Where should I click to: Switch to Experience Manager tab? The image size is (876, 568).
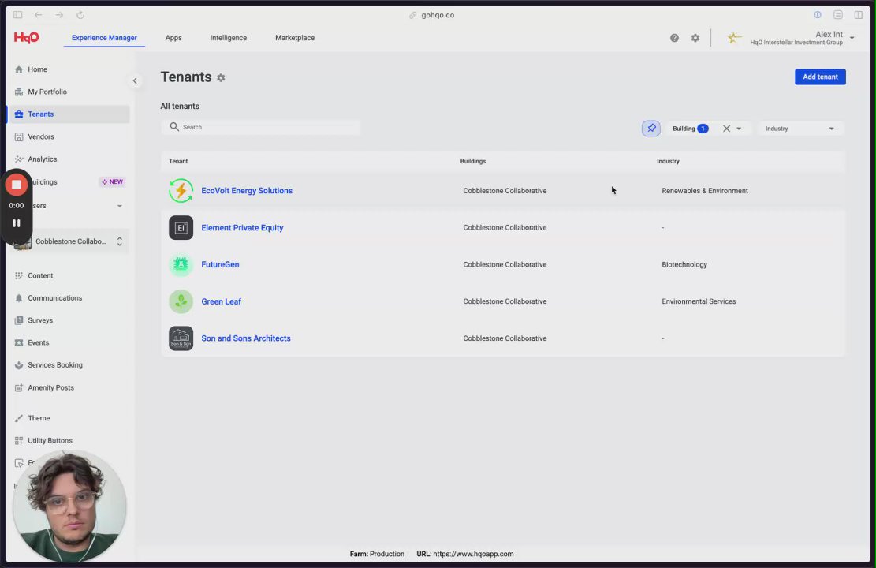(x=104, y=38)
